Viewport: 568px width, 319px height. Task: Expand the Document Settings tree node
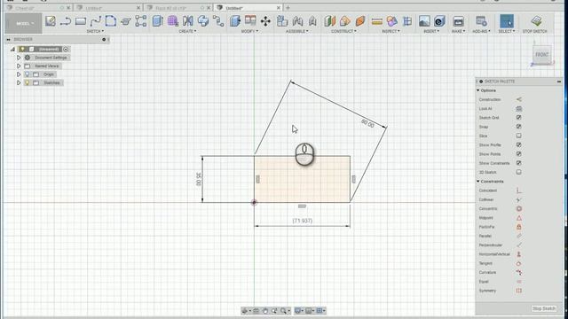tap(19, 58)
